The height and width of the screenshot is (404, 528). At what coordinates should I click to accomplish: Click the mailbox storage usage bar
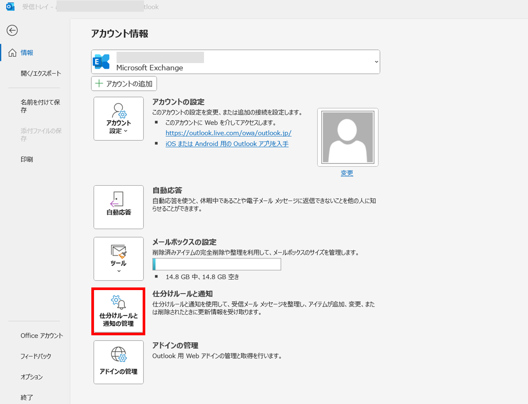(x=217, y=264)
